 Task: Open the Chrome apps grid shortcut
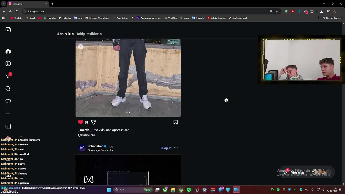point(4,18)
